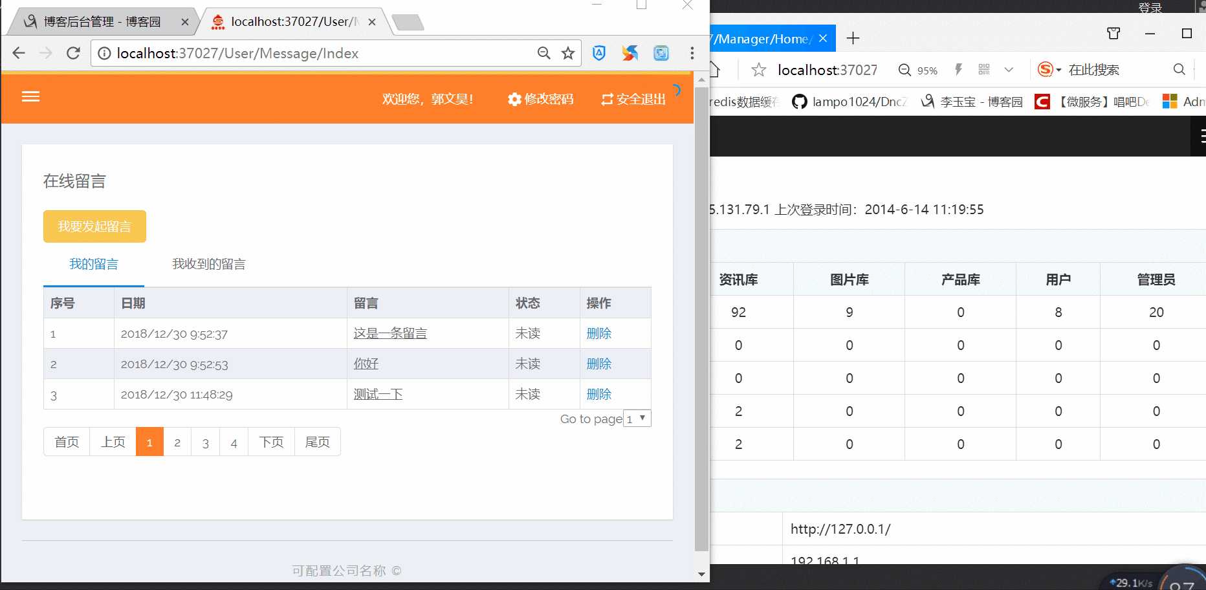Click the zoom magnifier in Chrome address bar
Screen dimensions: 1206x590
(544, 53)
